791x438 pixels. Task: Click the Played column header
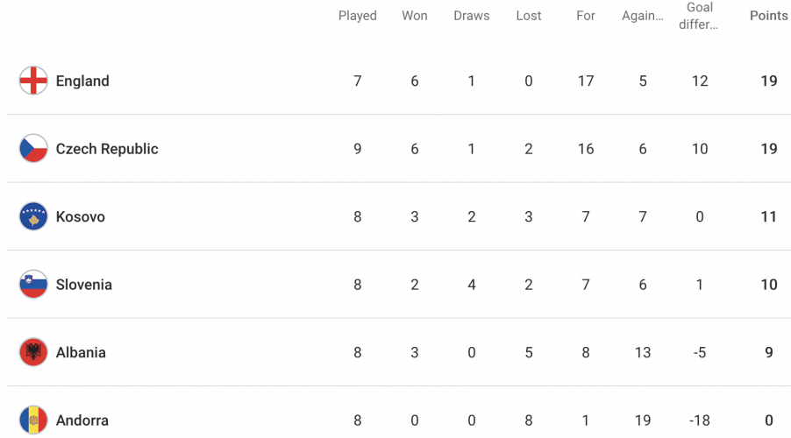click(x=358, y=16)
